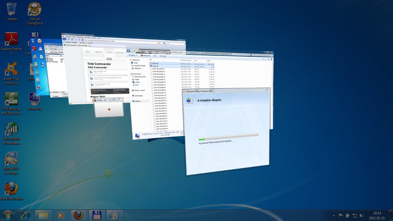This screenshot has height=221, width=393.
Task: Click the close button on the Office installer
Action: pos(267,89)
